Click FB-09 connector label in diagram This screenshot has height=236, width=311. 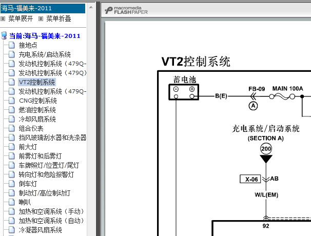[x=257, y=89]
